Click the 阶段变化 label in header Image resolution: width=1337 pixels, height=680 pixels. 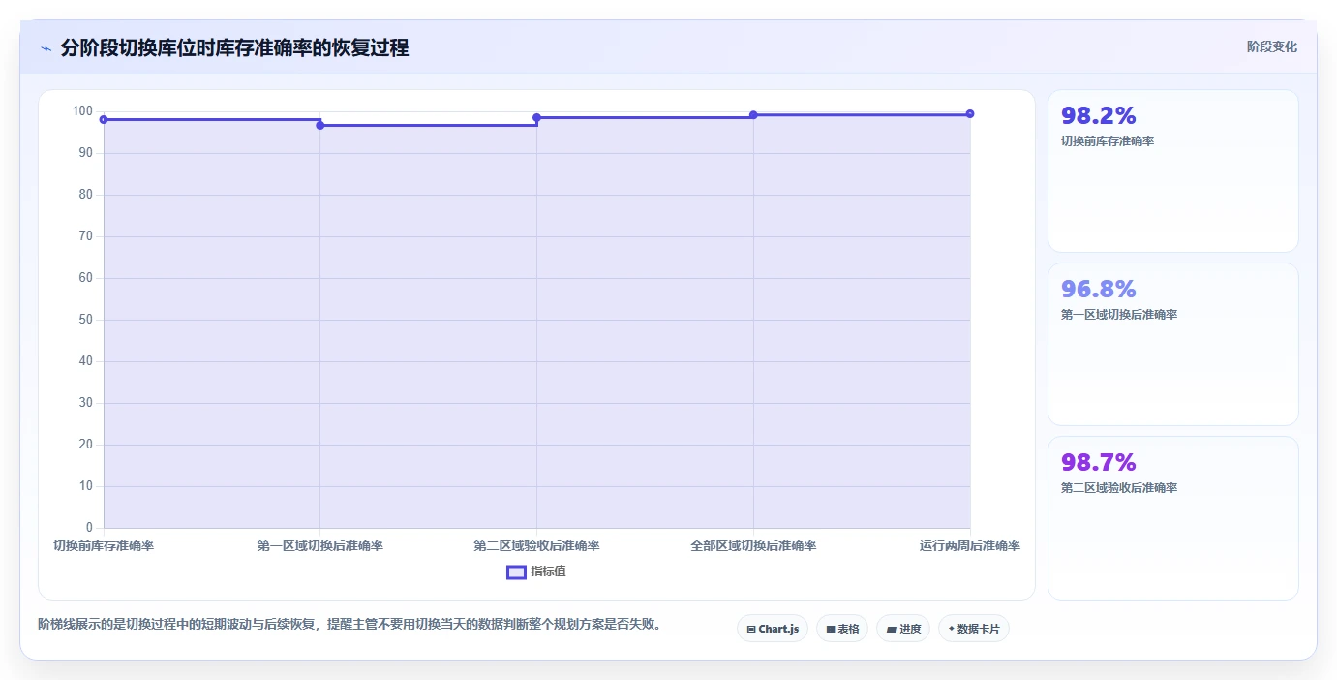1271,46
